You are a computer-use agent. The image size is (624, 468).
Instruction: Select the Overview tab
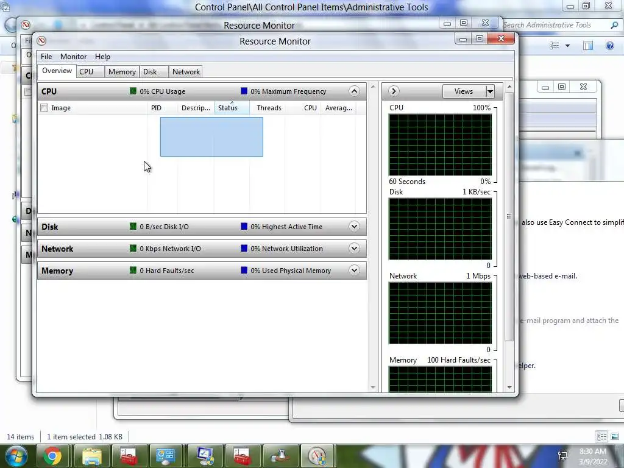pos(57,71)
